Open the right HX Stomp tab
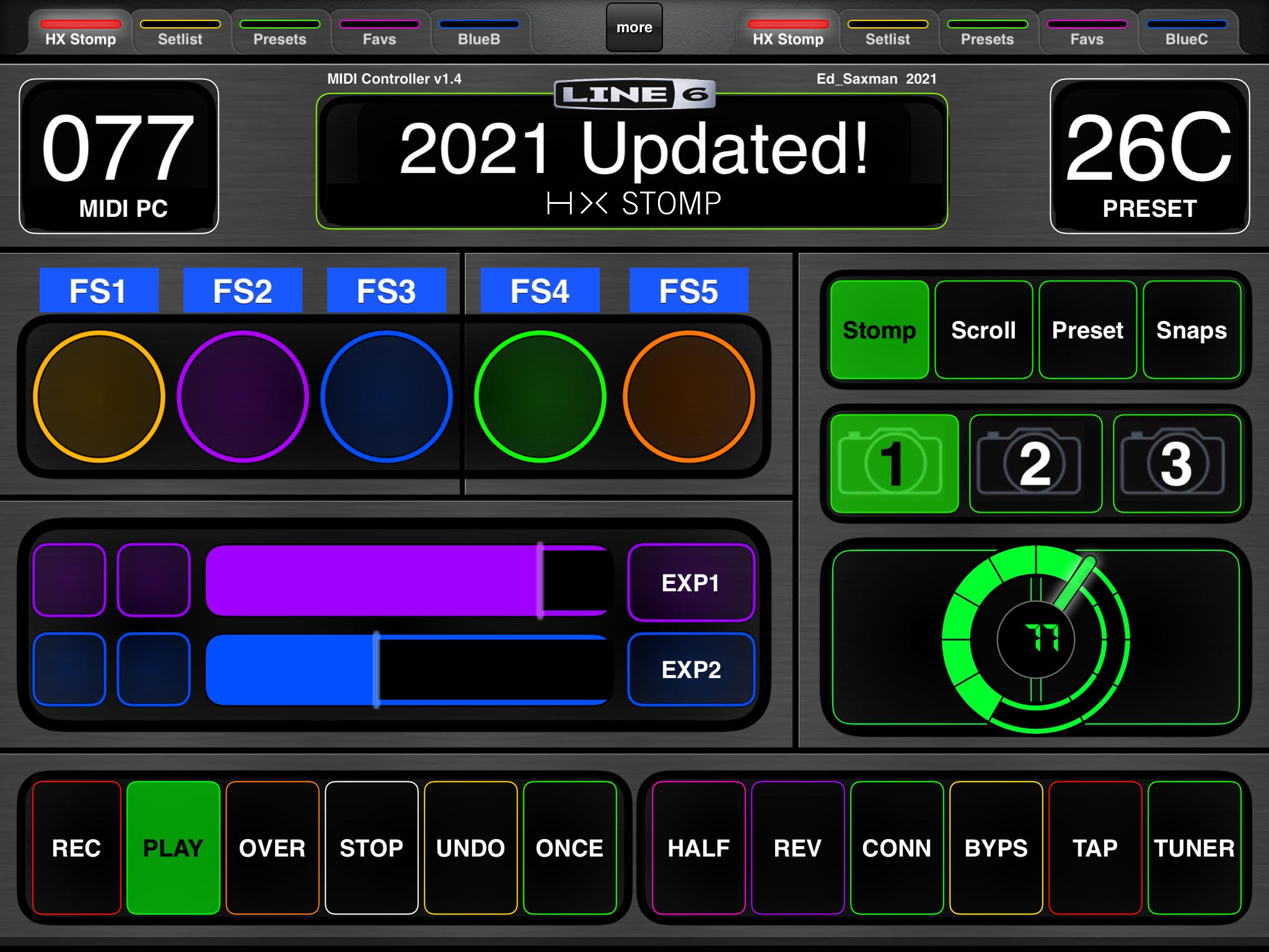Screen dimensions: 1269x952 coord(788,32)
